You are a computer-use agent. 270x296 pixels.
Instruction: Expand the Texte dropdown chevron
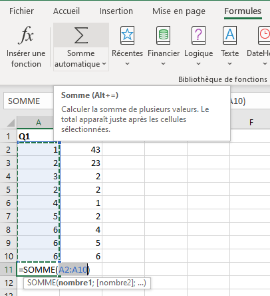tap(230, 64)
